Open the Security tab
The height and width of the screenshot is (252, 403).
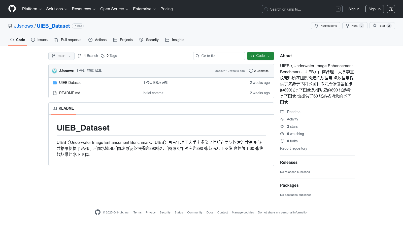pos(149,40)
